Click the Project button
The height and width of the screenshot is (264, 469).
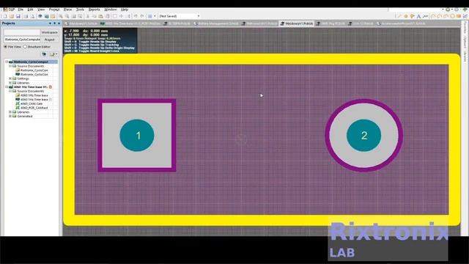pos(49,40)
